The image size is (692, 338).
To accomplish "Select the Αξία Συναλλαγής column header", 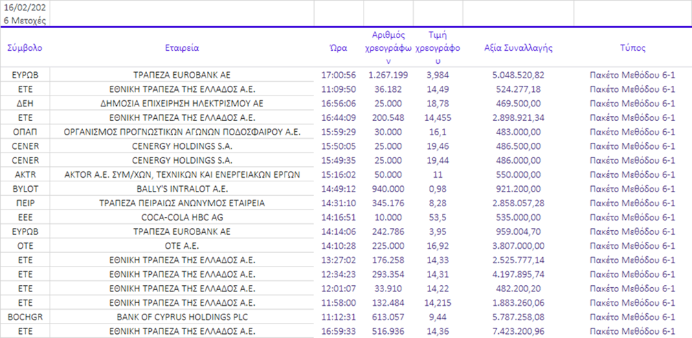I will pyautogui.click(x=518, y=48).
